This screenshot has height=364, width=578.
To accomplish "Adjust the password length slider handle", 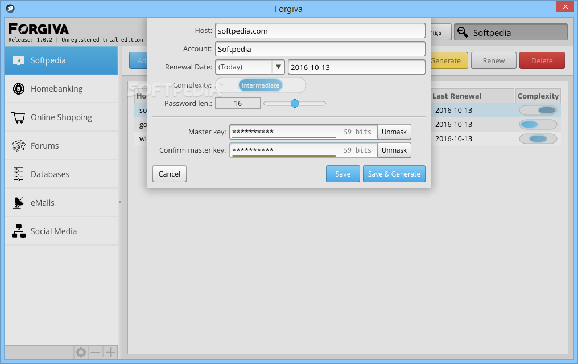I will click(x=295, y=103).
